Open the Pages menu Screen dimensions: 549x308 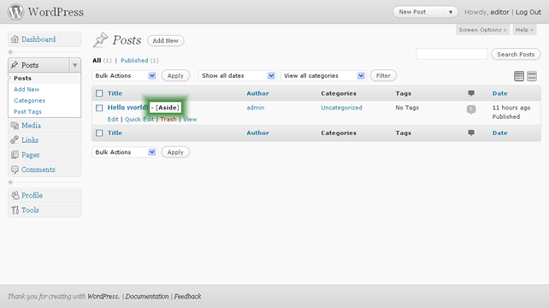(x=31, y=155)
